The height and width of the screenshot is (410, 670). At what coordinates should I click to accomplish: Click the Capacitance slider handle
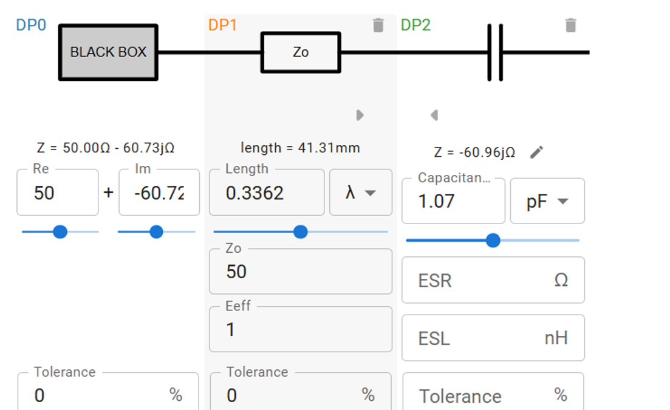coord(493,241)
